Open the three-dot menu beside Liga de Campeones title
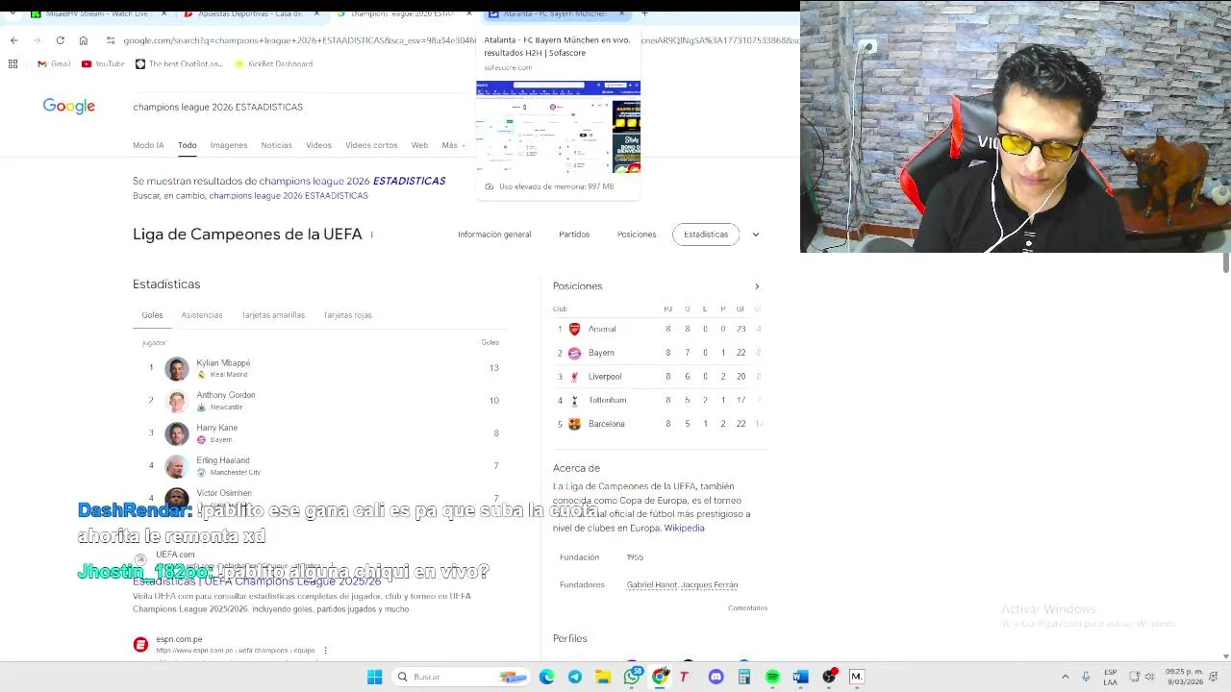 [371, 235]
